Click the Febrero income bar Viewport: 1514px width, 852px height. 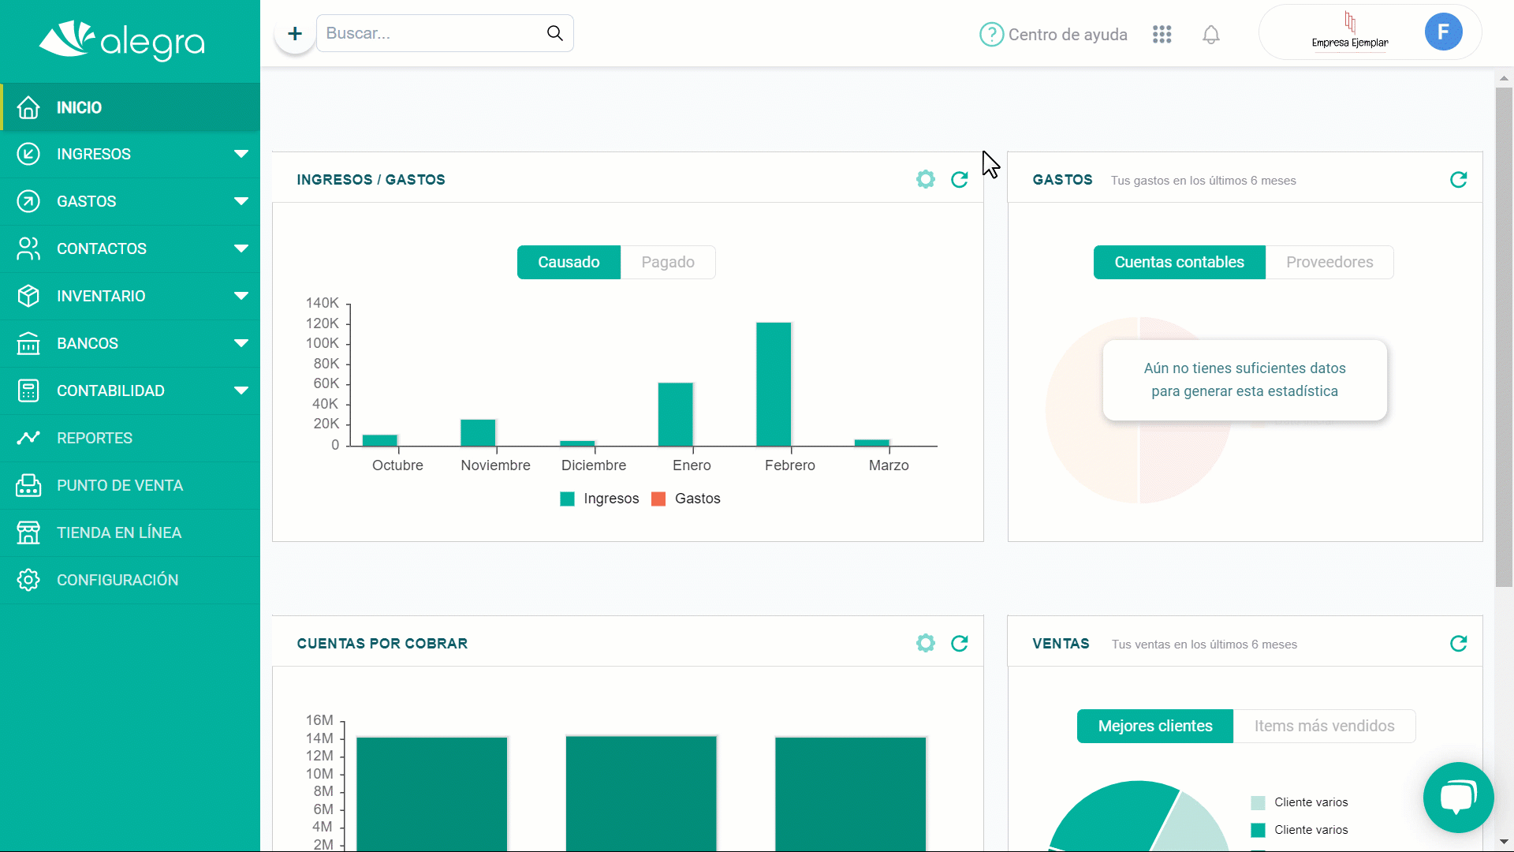[x=774, y=384]
